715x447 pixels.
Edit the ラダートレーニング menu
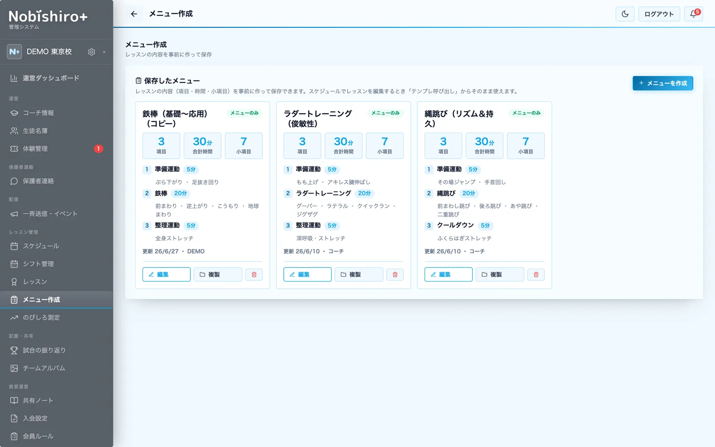(x=307, y=274)
